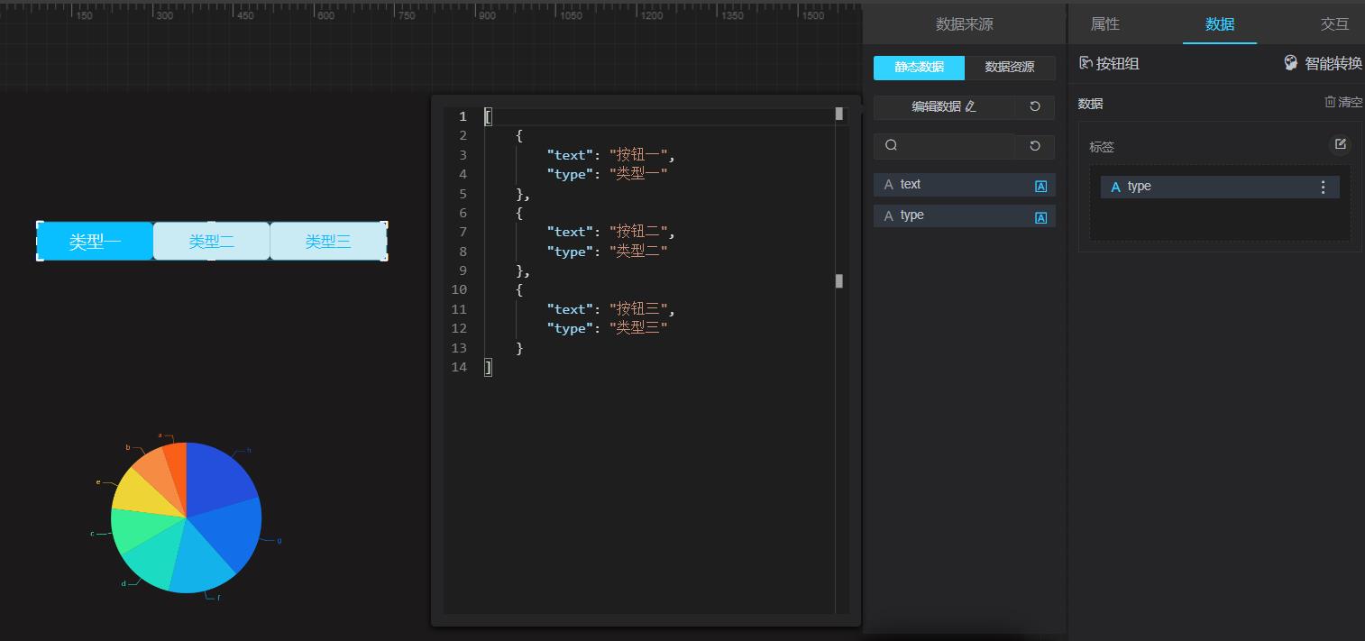This screenshot has height=641, width=1365.
Task: Click the pencil icon on 编辑数据
Action: (x=970, y=106)
